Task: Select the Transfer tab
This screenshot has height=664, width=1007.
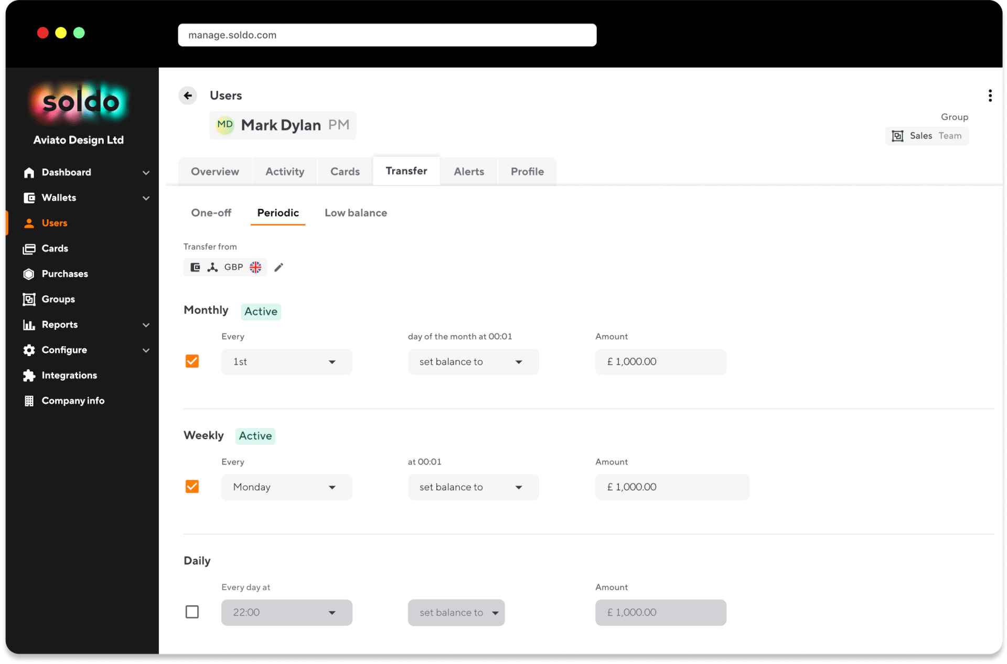Action: point(406,171)
